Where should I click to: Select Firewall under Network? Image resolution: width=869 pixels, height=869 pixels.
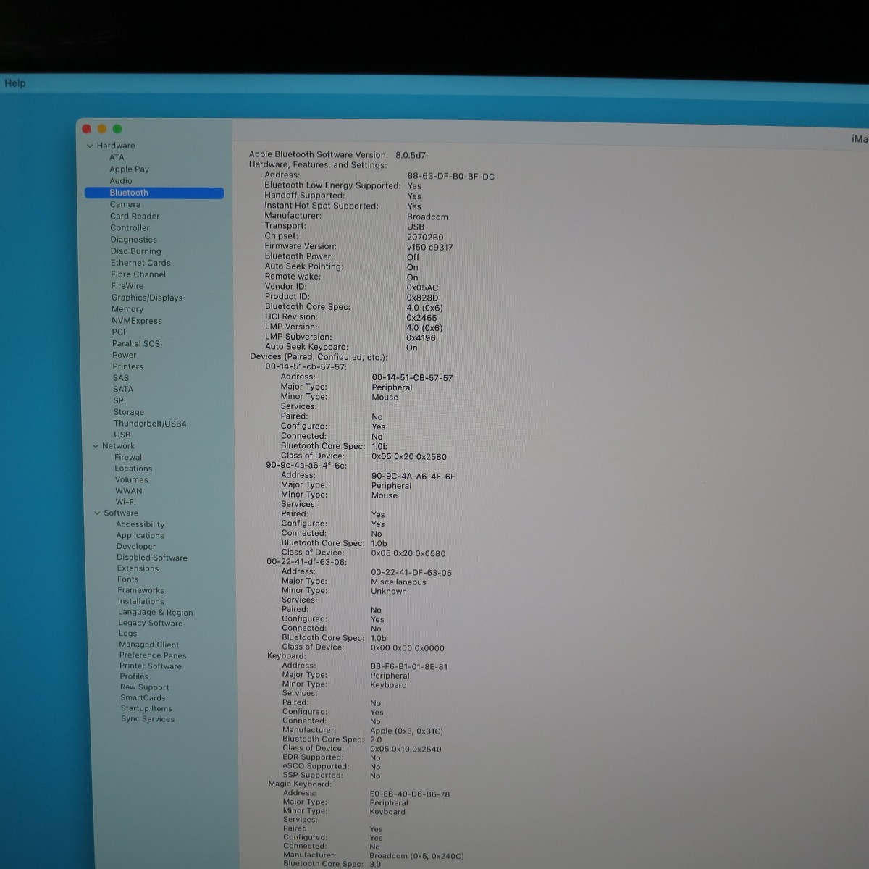130,458
